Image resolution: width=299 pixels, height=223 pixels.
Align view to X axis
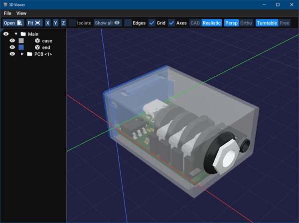point(48,23)
